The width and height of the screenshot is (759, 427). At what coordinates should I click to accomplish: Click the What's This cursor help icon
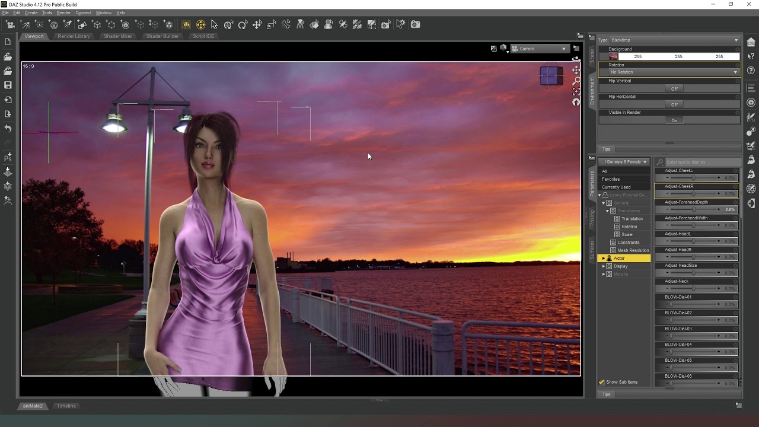point(751,56)
